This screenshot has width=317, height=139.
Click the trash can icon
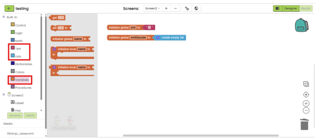tap(304, 124)
